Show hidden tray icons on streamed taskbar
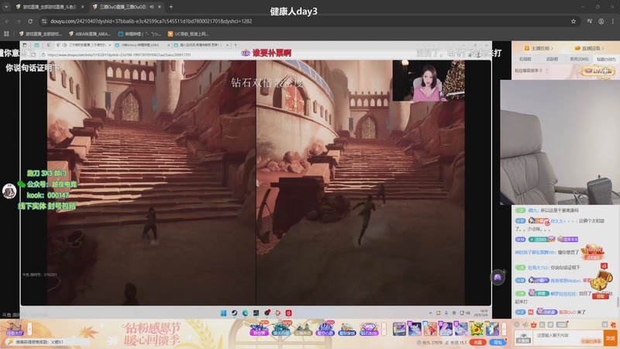Screen dimensions: 620x349 click(430, 313)
